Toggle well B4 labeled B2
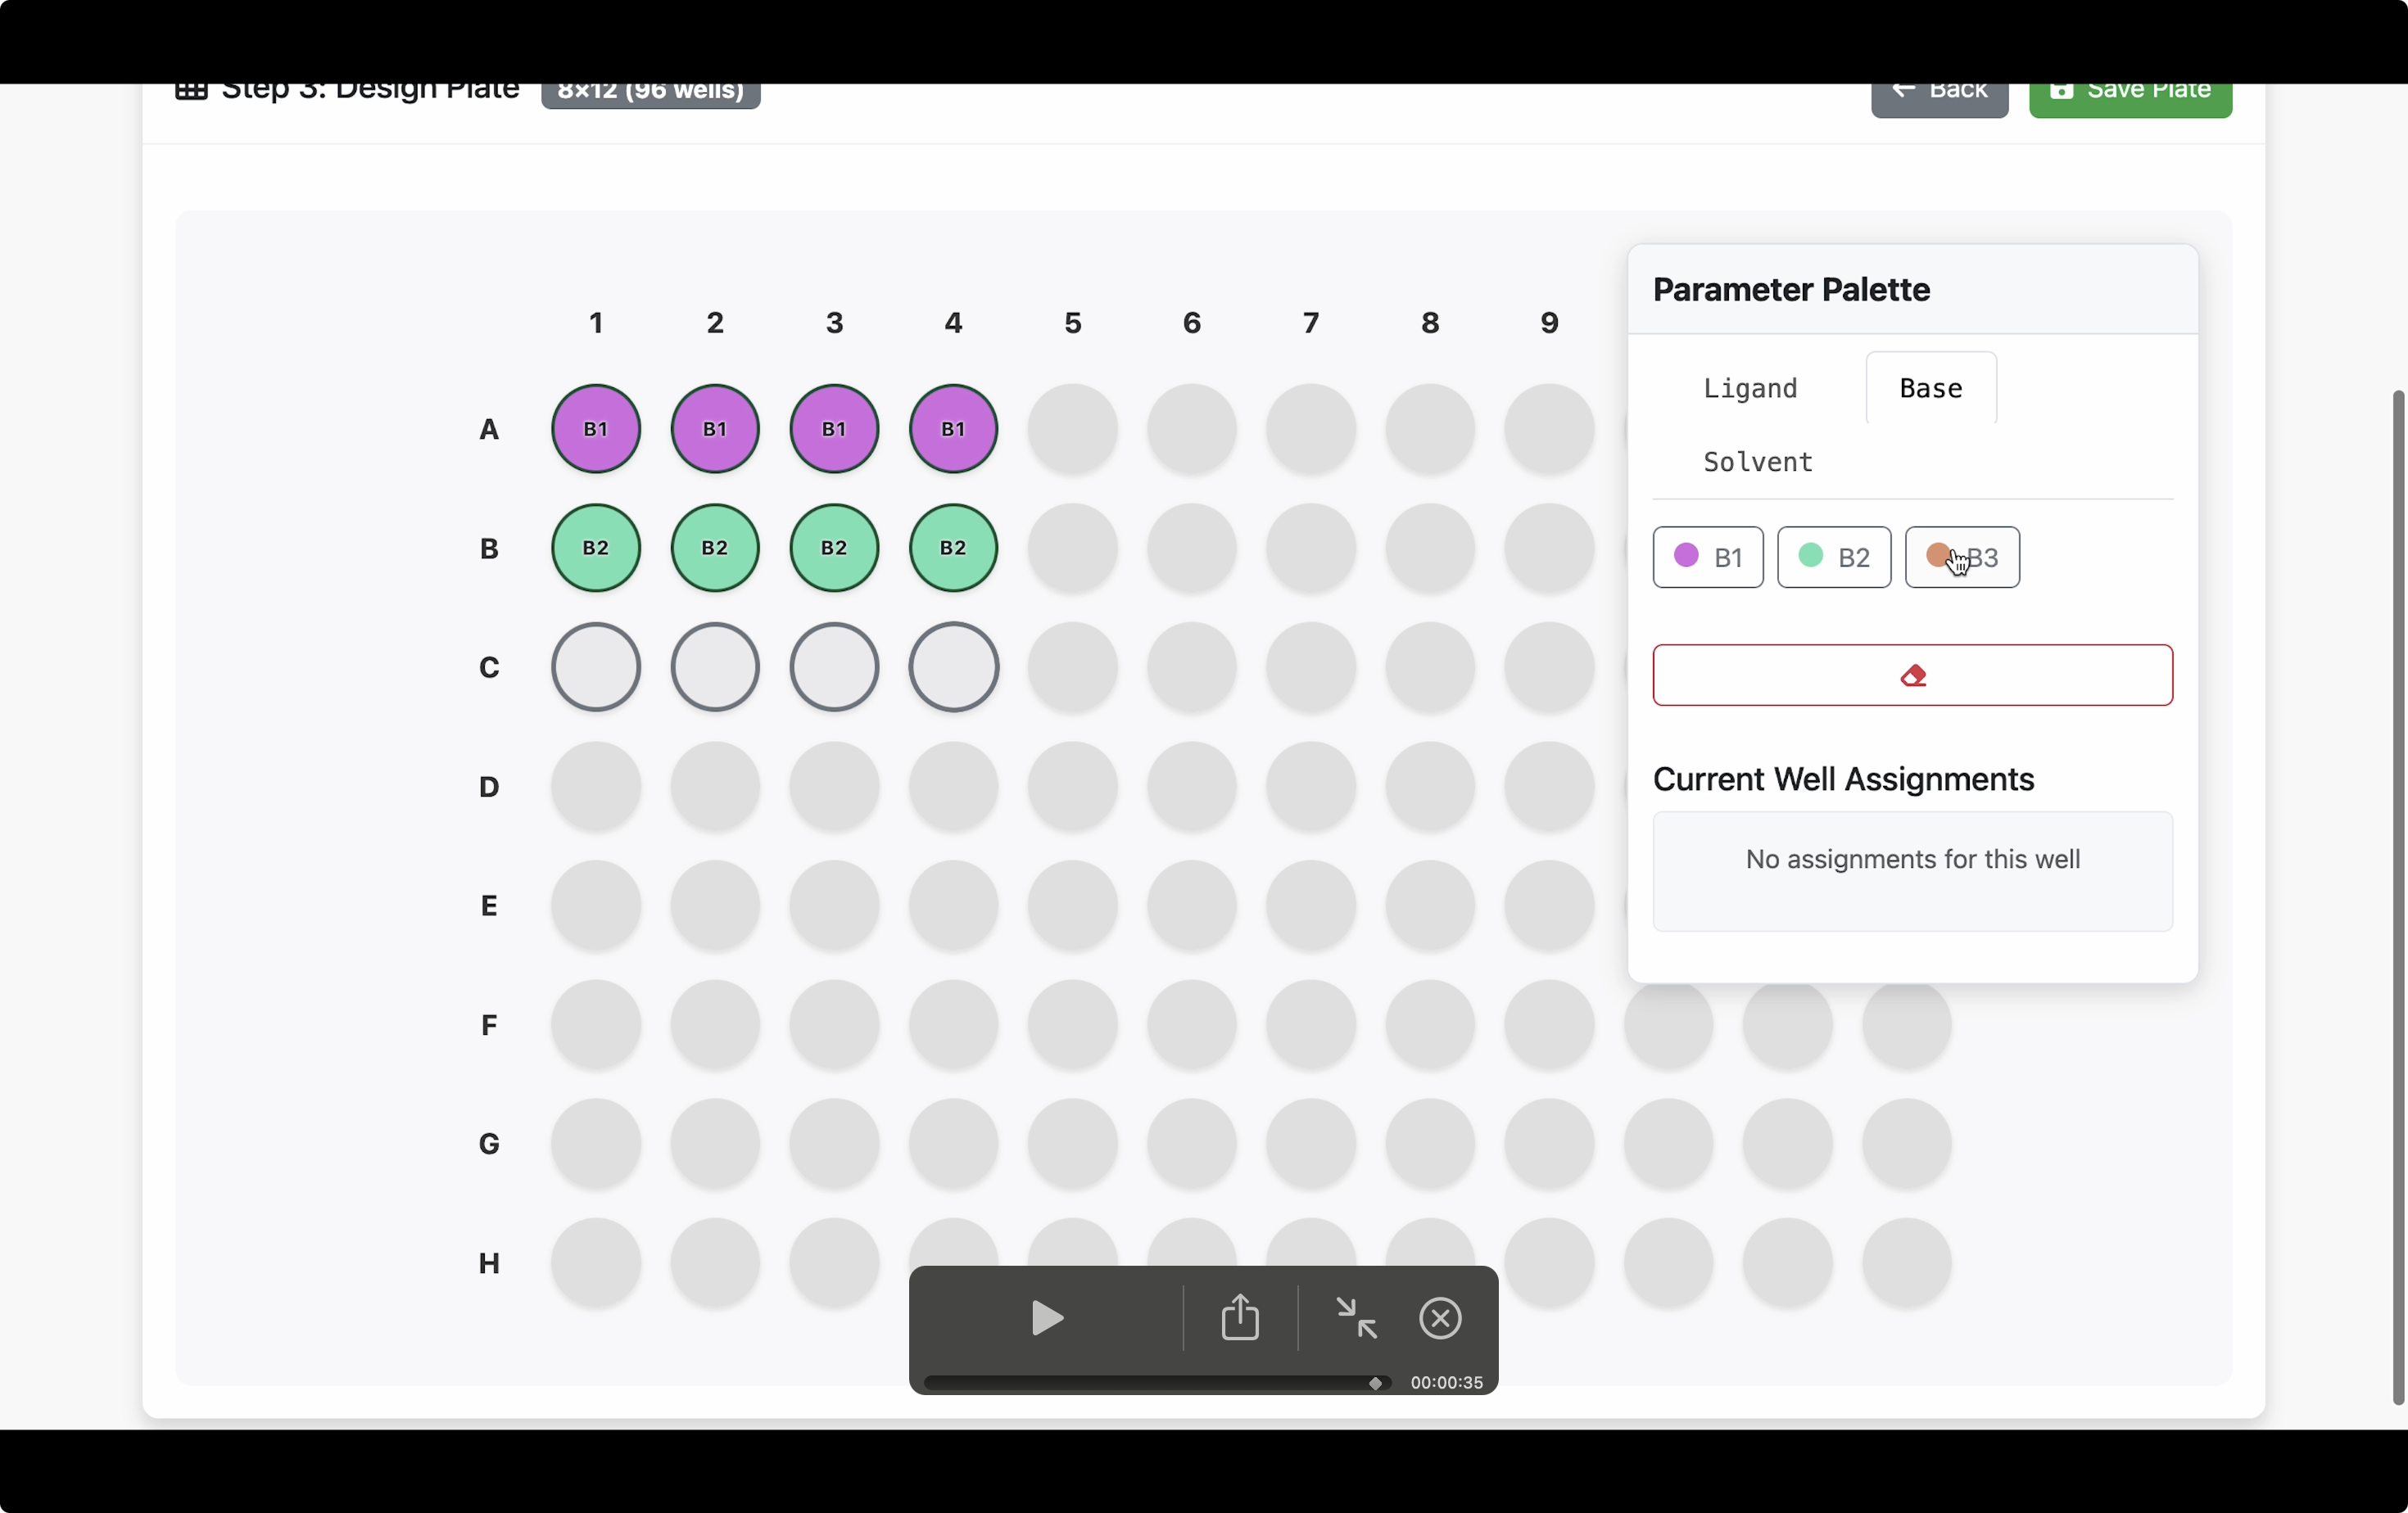Image resolution: width=2408 pixels, height=1513 pixels. point(953,548)
